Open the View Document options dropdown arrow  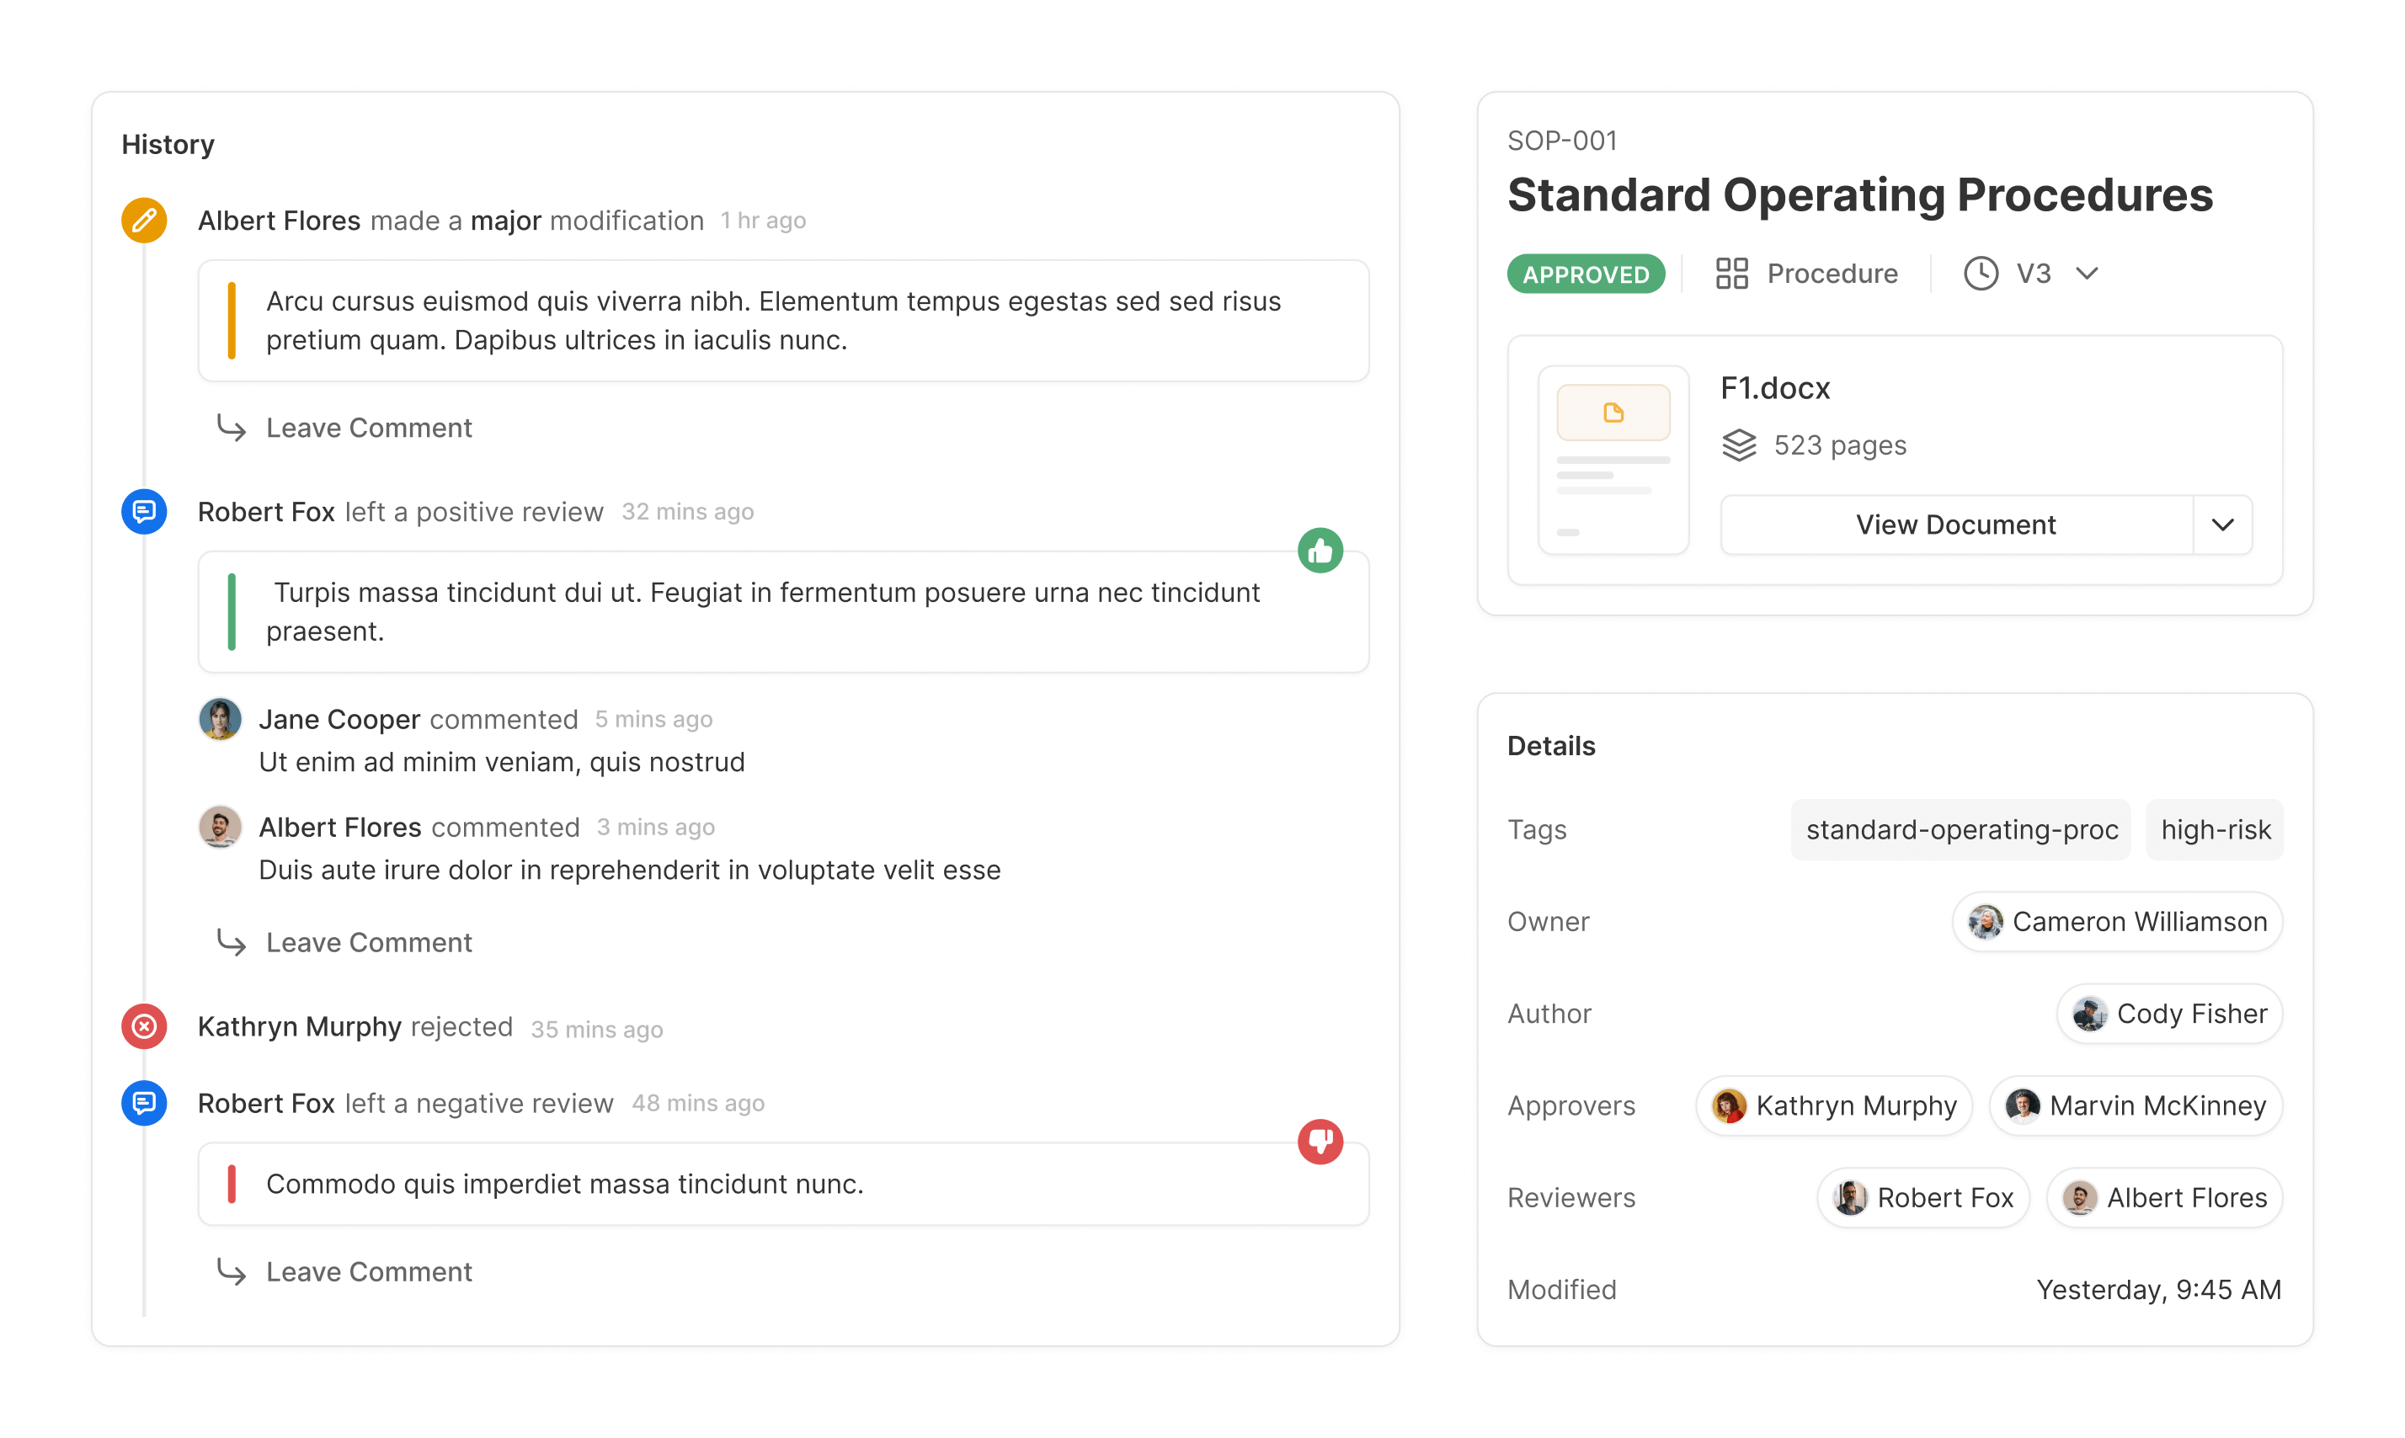(2222, 525)
